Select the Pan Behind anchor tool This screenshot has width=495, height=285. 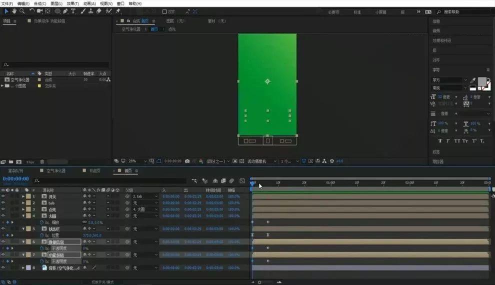click(x=47, y=11)
